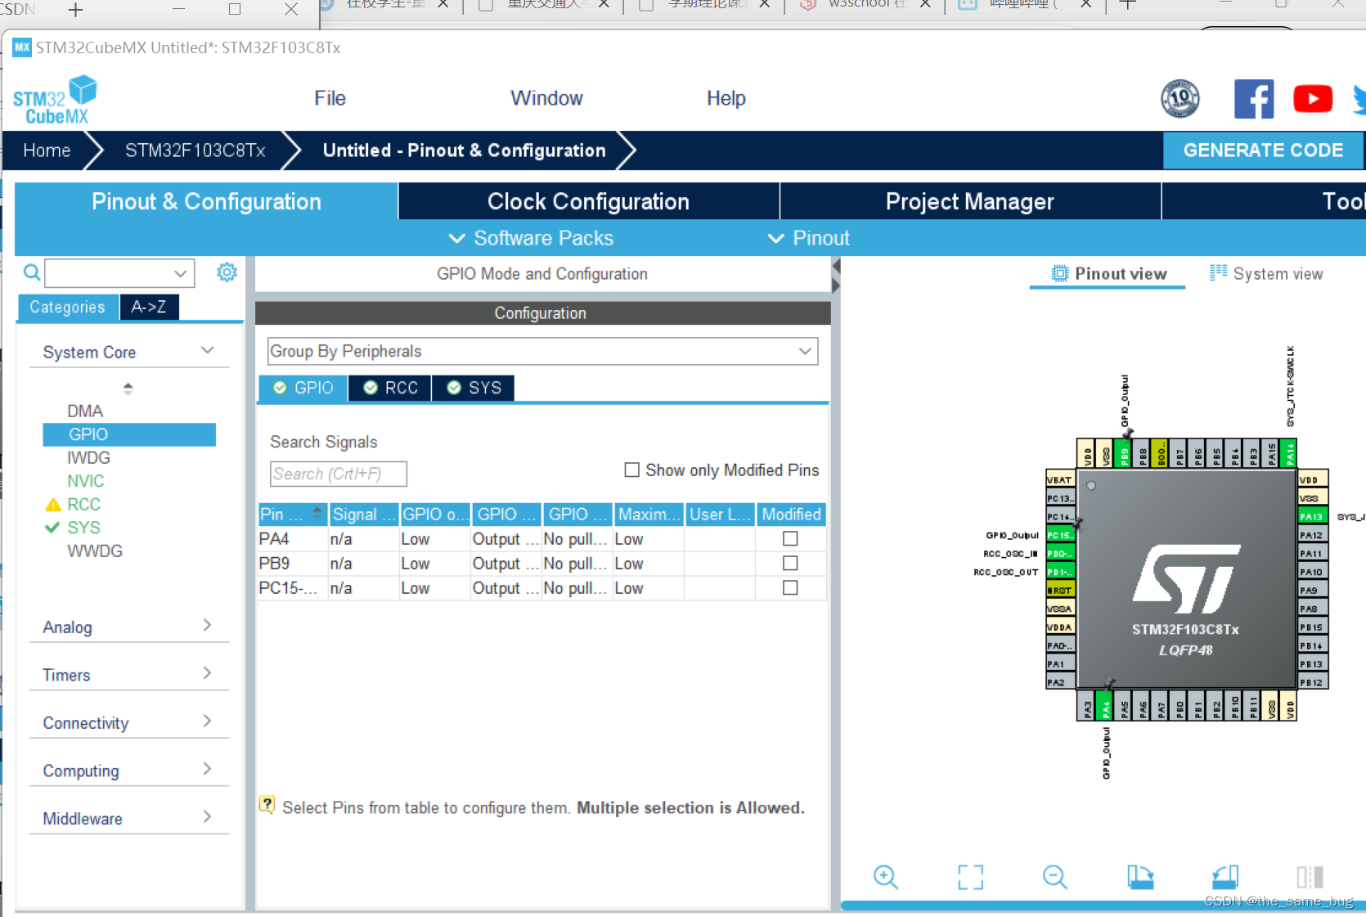Open the Group By Peripherals dropdown
Screen dimensions: 1366x917
(x=542, y=351)
